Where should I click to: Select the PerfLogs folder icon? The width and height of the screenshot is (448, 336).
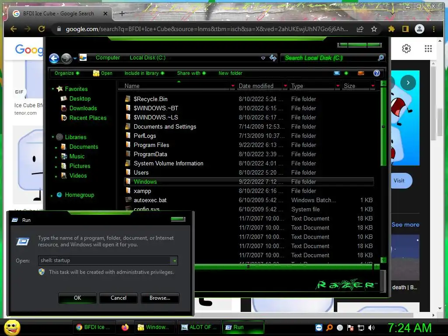pyautogui.click(x=128, y=136)
